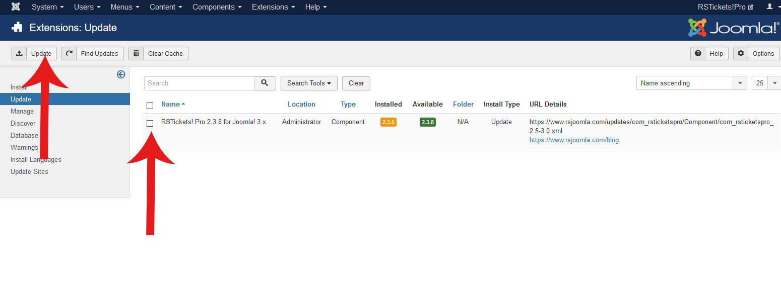The height and width of the screenshot is (301, 781).
Task: Click the 'Administrator' location cell
Action: coord(301,122)
